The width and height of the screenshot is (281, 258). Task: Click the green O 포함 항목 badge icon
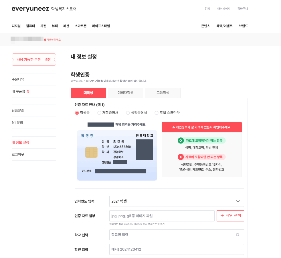point(181,141)
